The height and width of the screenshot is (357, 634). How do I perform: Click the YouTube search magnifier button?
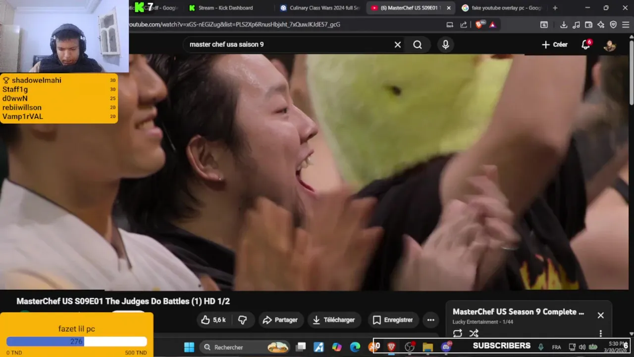[418, 45]
